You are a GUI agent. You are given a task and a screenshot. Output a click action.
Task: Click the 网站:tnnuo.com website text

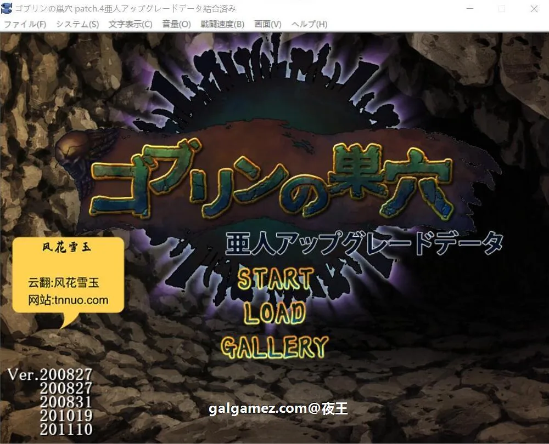point(68,300)
